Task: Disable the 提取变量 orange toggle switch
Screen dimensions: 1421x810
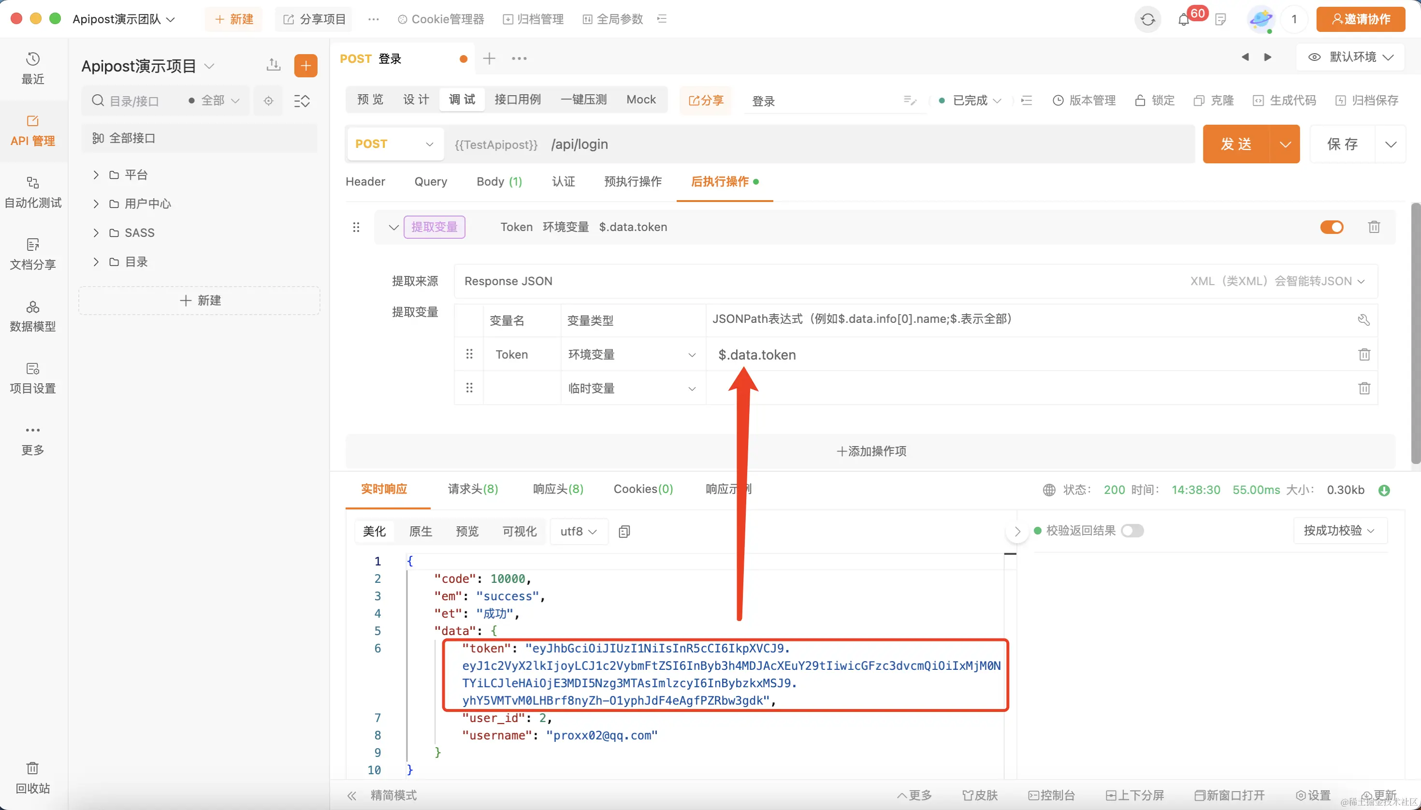Action: pos(1332,227)
